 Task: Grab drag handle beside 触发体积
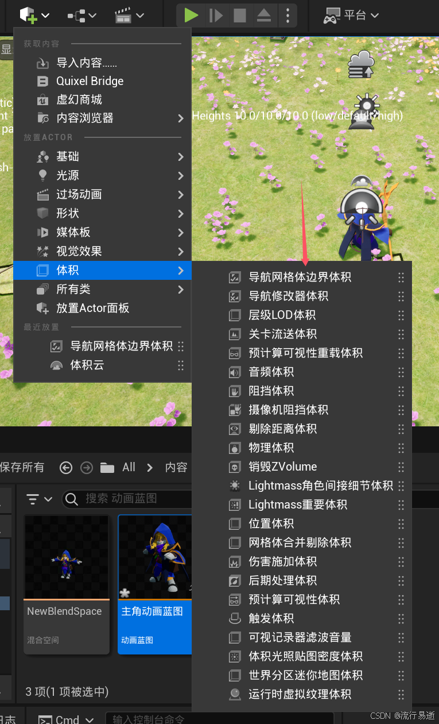pyautogui.click(x=401, y=619)
